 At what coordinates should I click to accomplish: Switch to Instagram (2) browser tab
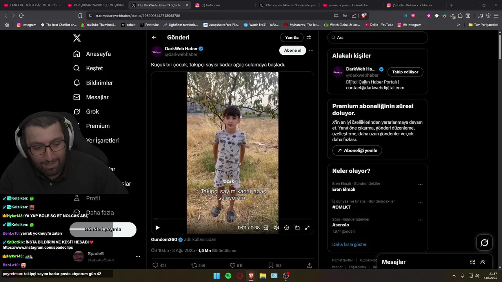222,5
